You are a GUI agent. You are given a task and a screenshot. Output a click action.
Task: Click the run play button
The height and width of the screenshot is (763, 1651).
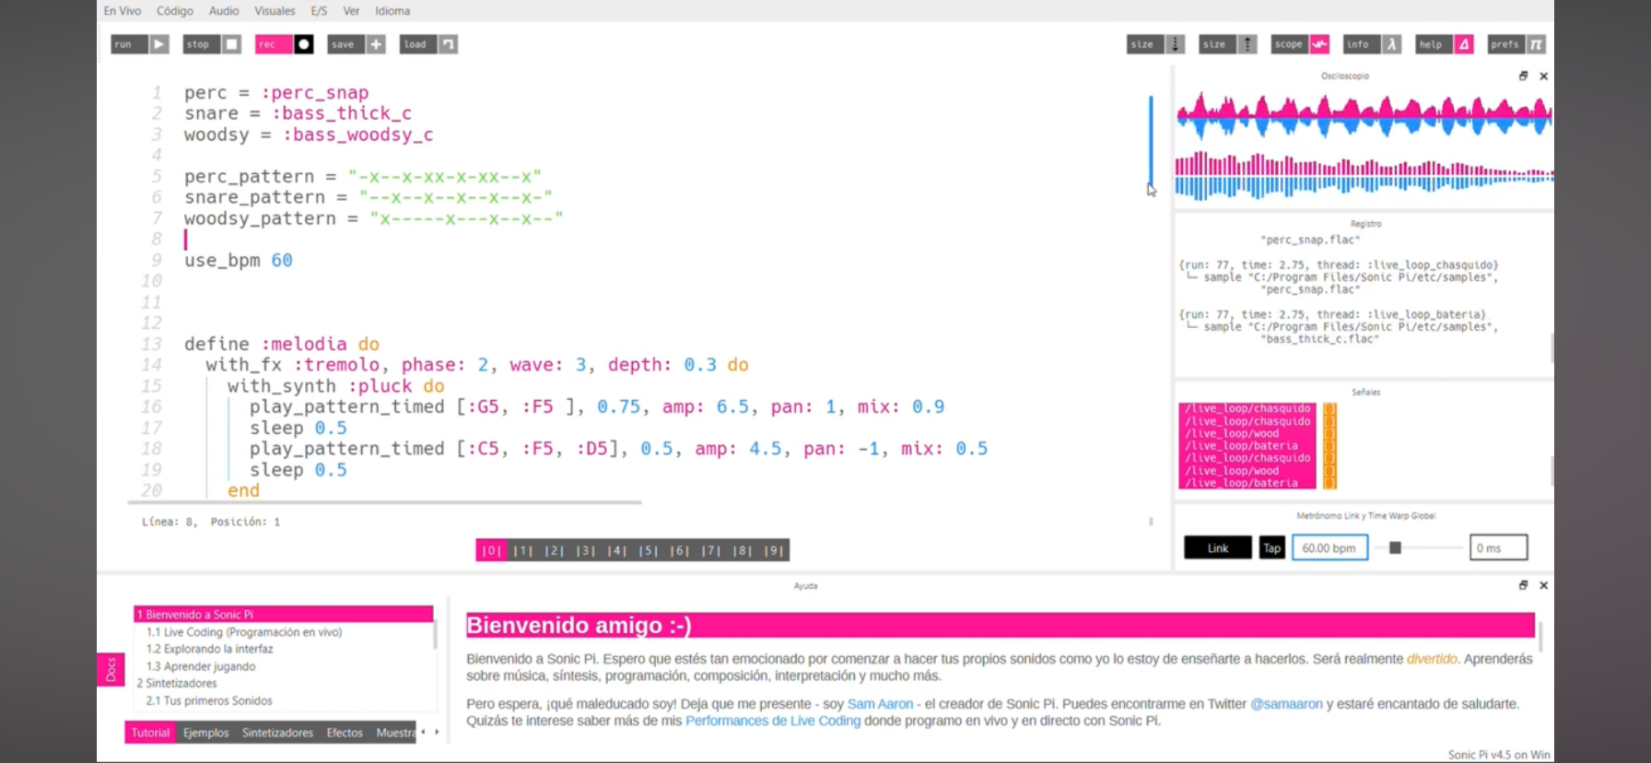(x=140, y=44)
